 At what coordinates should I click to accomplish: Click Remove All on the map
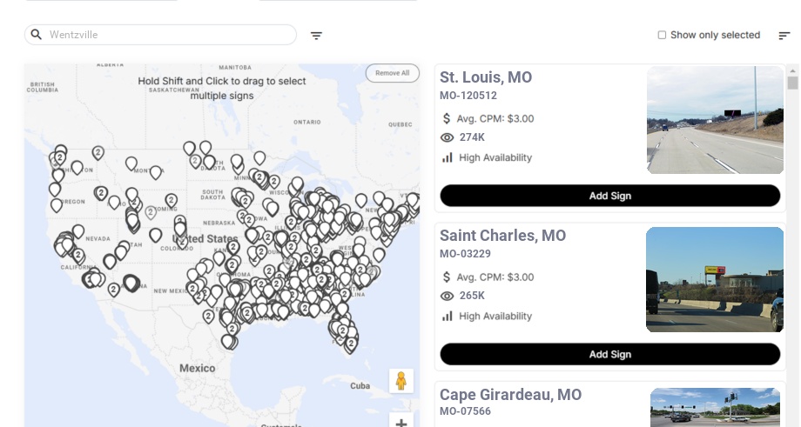(x=393, y=73)
